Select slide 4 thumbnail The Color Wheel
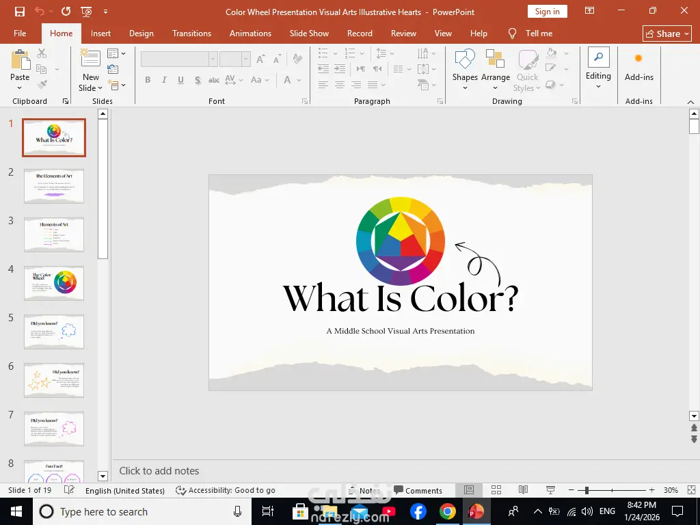The image size is (700, 525). tap(54, 283)
